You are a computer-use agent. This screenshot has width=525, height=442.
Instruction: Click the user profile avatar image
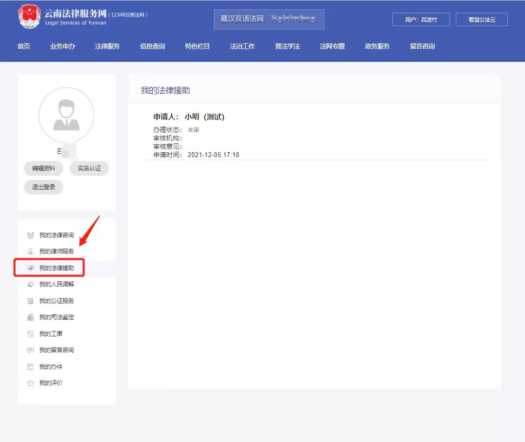coord(66,114)
